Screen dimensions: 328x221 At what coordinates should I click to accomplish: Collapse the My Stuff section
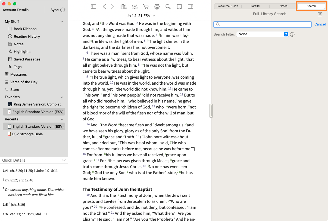[x=62, y=22]
